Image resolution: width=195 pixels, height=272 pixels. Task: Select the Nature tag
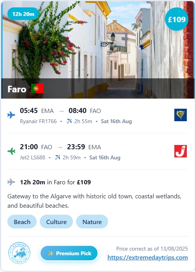click(x=92, y=222)
